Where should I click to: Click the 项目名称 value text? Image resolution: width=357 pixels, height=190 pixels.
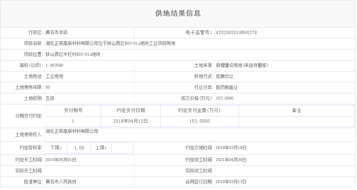[110, 44]
